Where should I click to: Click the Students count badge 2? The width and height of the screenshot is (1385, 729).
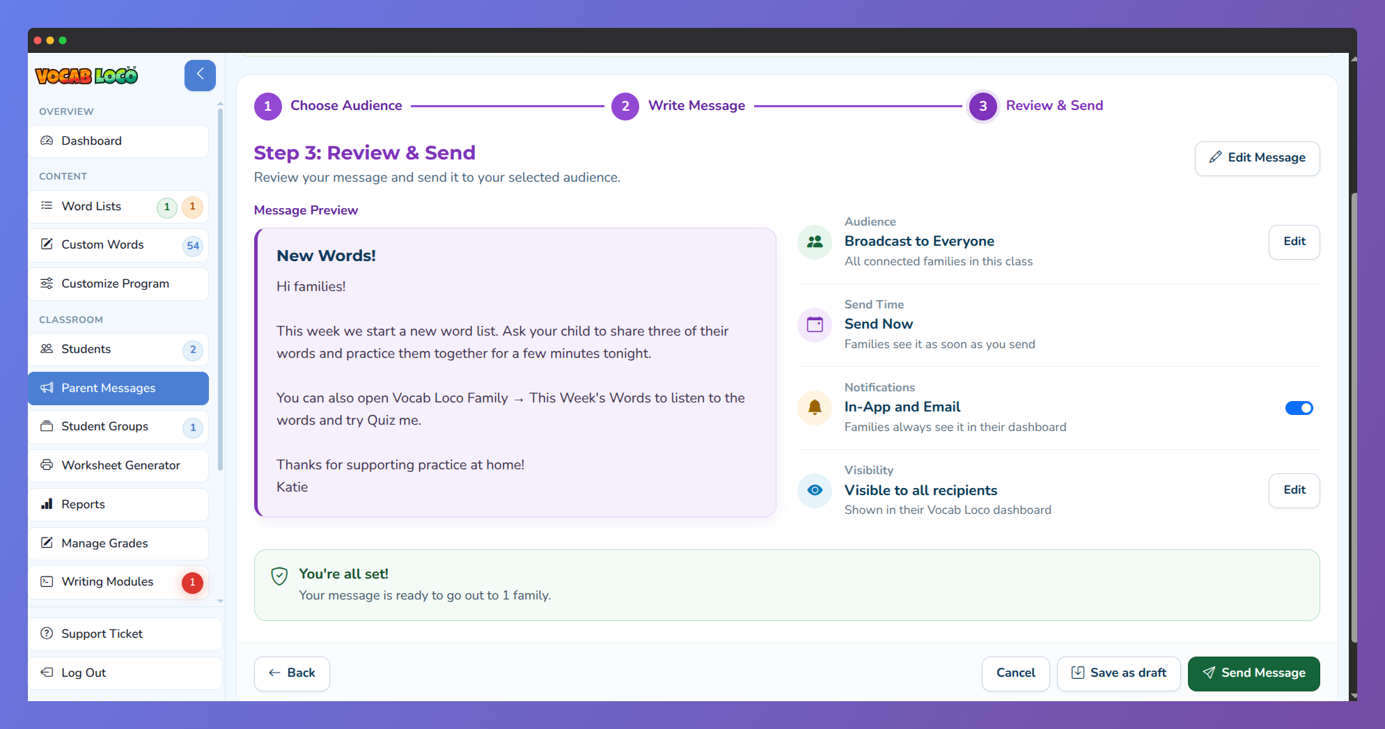pyautogui.click(x=193, y=350)
